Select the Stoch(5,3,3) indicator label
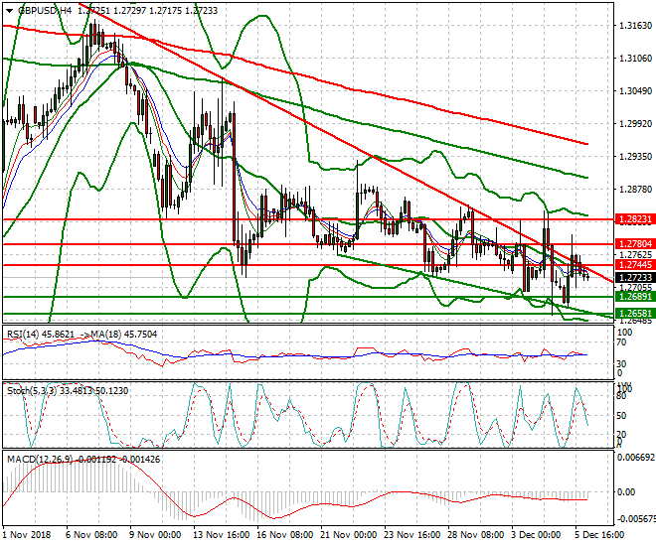The width and height of the screenshot is (656, 546). [x=30, y=389]
